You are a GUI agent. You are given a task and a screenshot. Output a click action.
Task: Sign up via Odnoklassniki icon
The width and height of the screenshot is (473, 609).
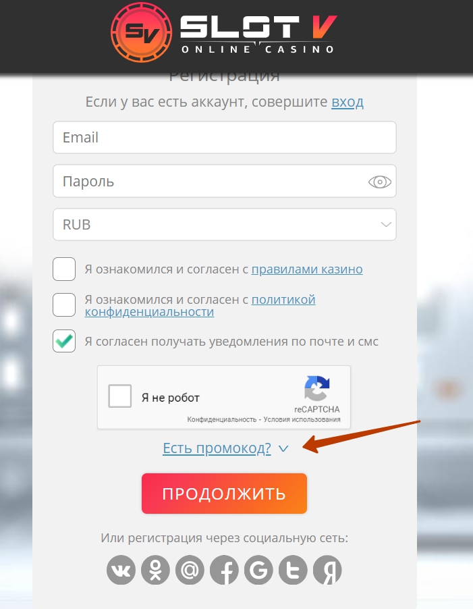pos(155,570)
